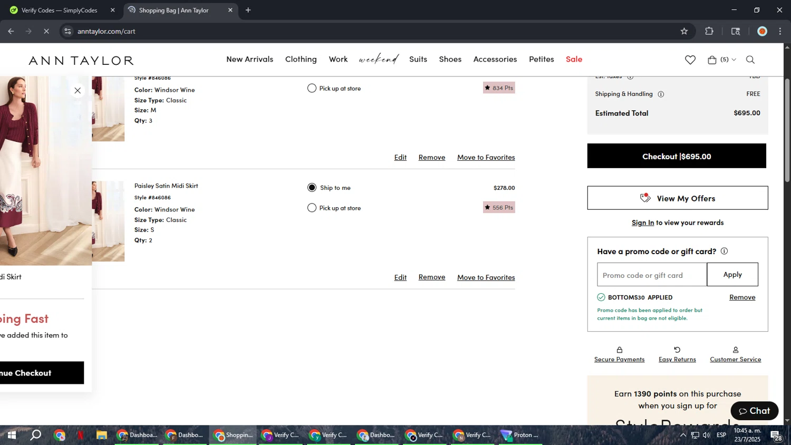Open the Accessories menu
This screenshot has height=445, width=791.
[495, 59]
